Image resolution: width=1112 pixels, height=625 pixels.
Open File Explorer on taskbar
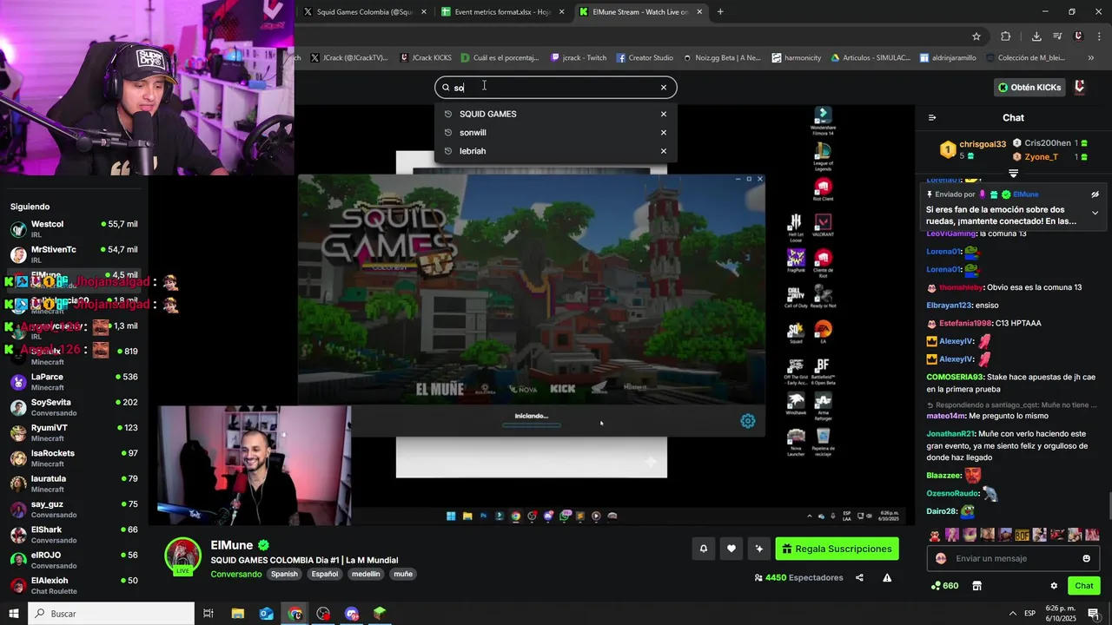[x=238, y=614]
